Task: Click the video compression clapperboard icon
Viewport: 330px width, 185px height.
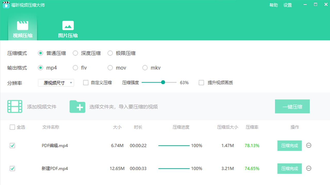Action: 23,25
